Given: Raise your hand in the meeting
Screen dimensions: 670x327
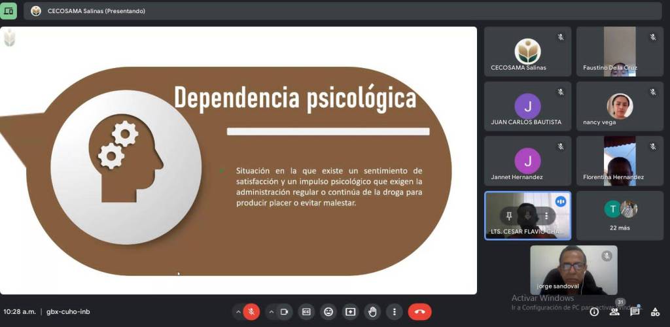Looking at the screenshot, I should click(x=372, y=312).
